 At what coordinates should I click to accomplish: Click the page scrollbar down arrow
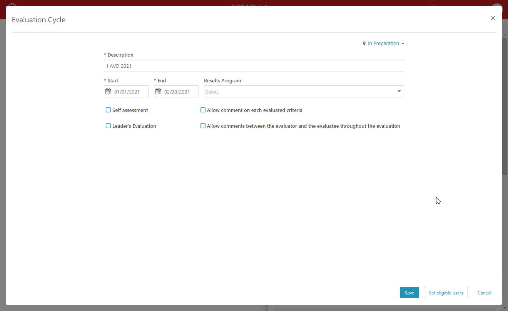click(505, 308)
